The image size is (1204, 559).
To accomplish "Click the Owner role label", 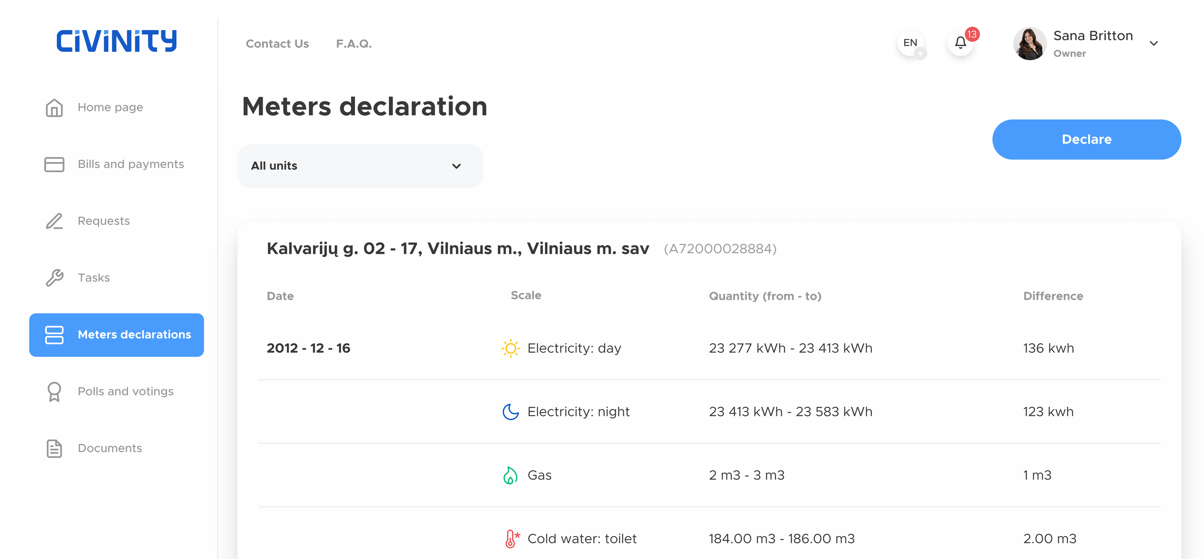I will pyautogui.click(x=1069, y=54).
